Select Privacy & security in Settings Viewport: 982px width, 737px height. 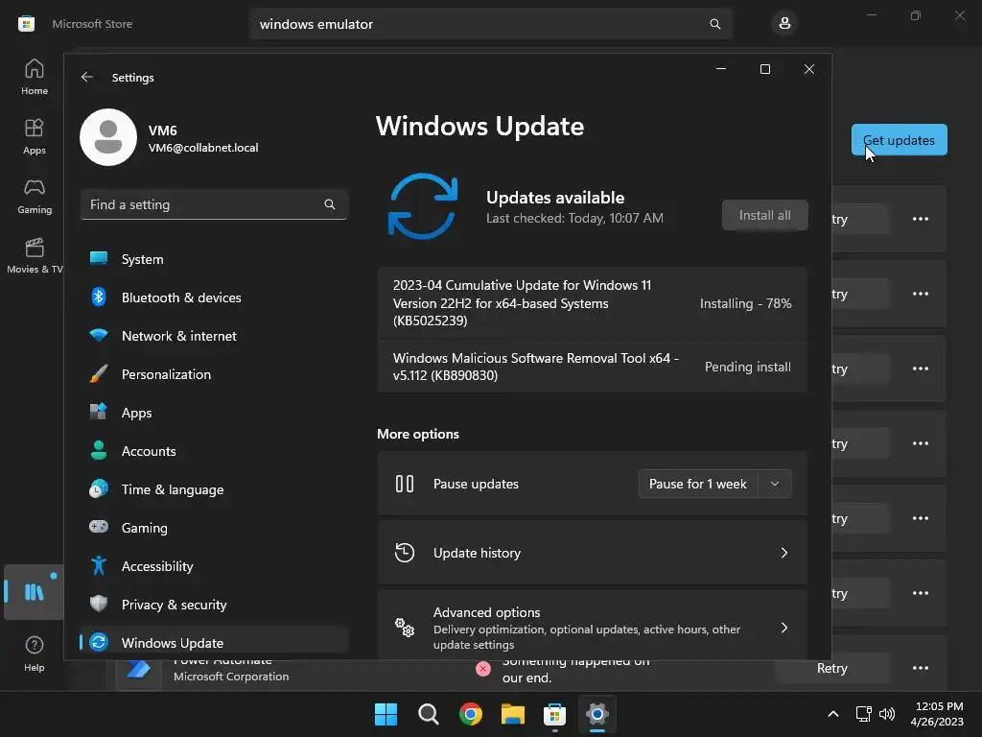(x=214, y=605)
